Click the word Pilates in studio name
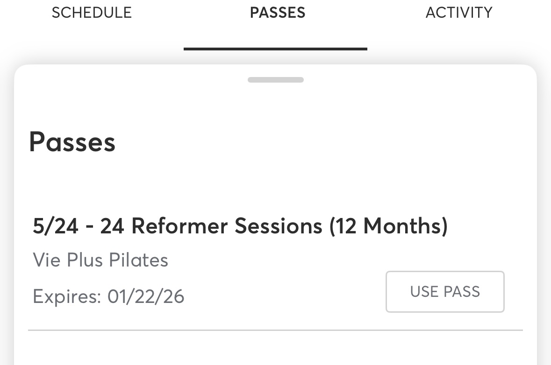This screenshot has width=551, height=365. pyautogui.click(x=138, y=260)
